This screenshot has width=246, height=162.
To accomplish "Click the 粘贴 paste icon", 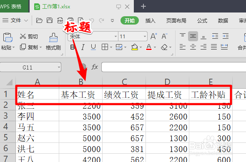I will 8,37.
